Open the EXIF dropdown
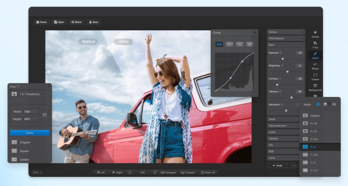 (37, 172)
